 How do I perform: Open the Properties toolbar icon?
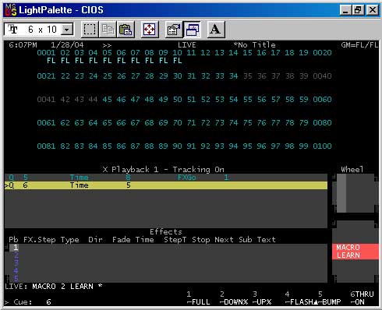(174, 30)
